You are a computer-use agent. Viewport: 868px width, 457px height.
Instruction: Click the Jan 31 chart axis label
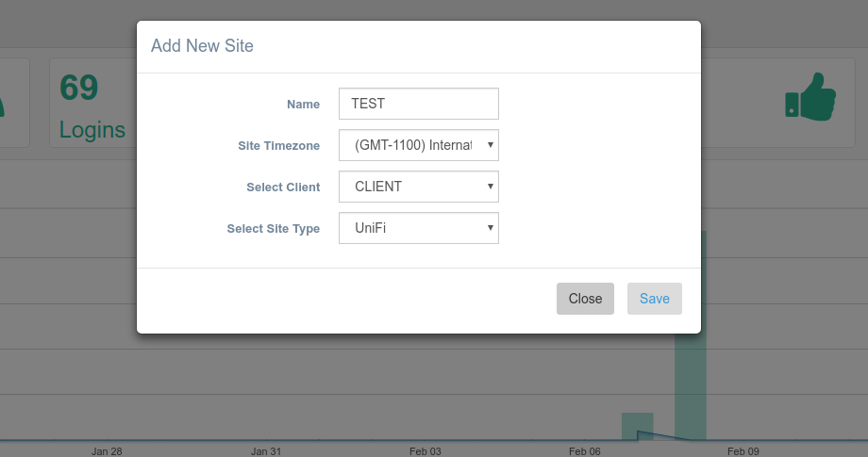[x=266, y=451]
